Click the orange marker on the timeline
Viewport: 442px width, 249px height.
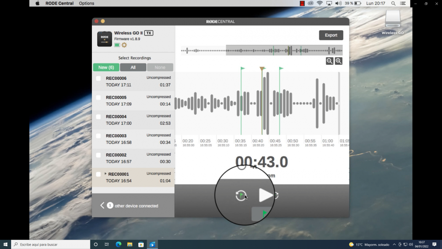pos(262,69)
